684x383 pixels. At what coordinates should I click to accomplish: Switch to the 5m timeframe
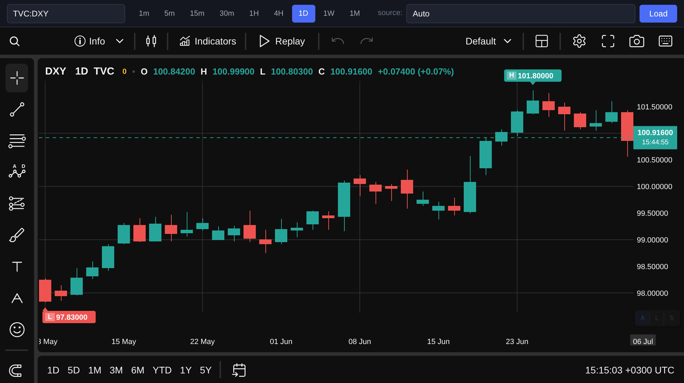(169, 14)
